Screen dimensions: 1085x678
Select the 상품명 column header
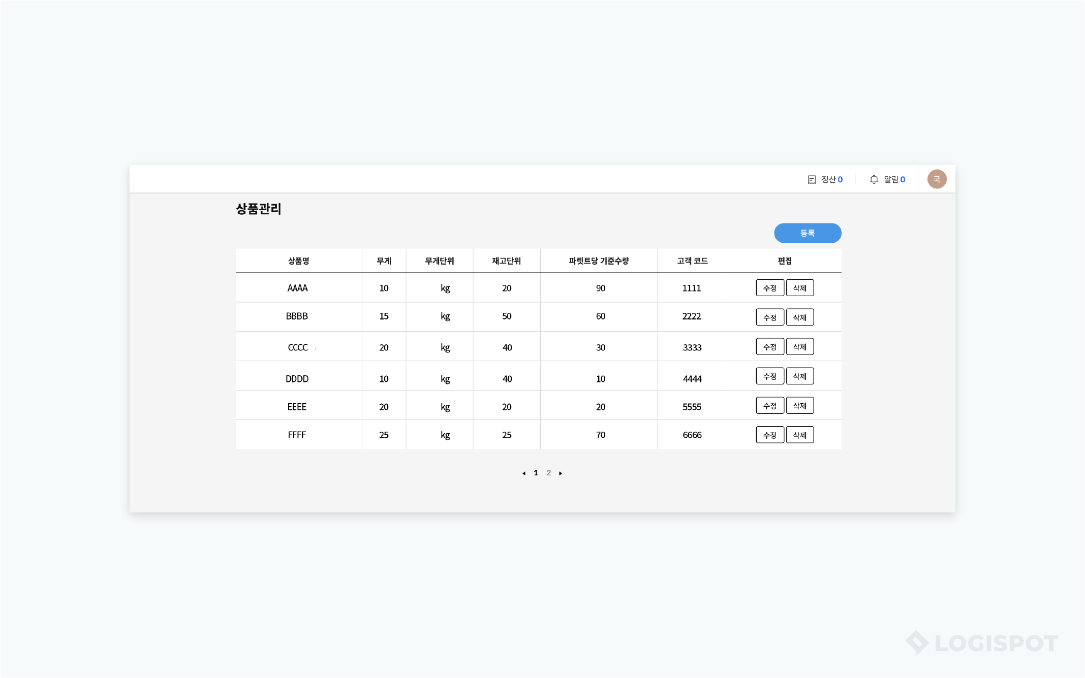tap(298, 261)
